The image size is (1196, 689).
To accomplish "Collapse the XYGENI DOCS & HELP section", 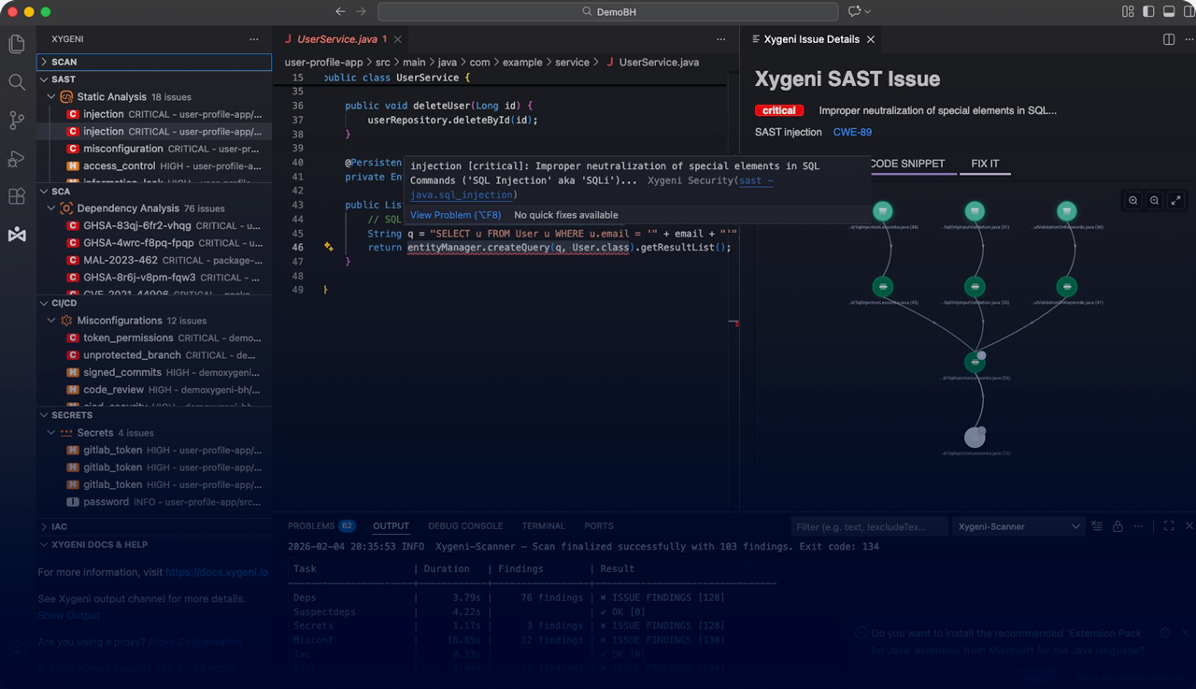I will coord(154,544).
